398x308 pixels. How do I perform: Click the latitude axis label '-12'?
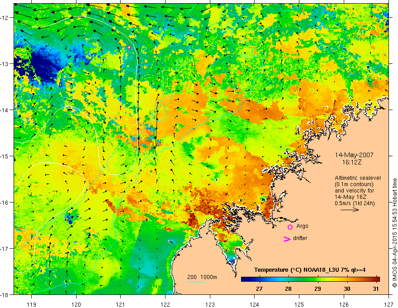click(5, 18)
